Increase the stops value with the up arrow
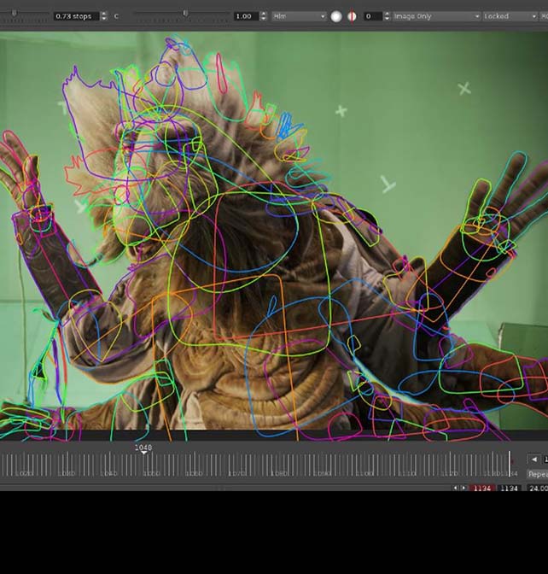The width and height of the screenshot is (548, 574). pos(104,14)
